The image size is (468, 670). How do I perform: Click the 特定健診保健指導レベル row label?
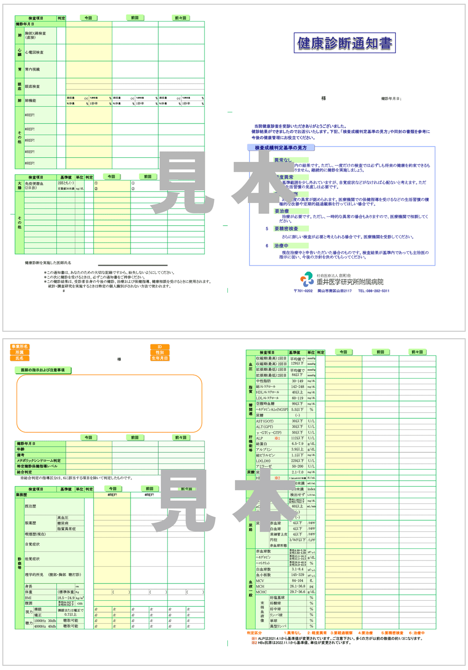pos(37,466)
